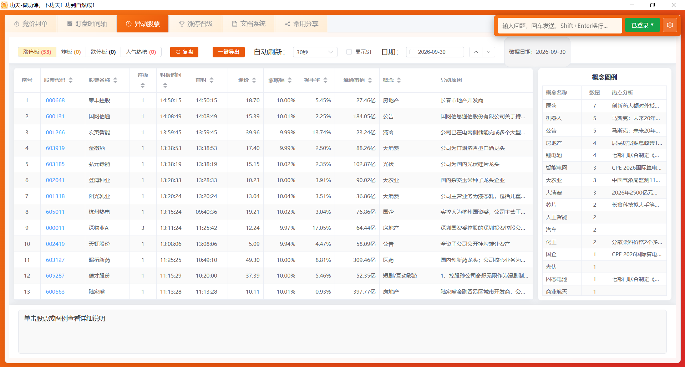The image size is (685, 367).
Task: Click stock name 登海种业
Action: click(x=99, y=180)
